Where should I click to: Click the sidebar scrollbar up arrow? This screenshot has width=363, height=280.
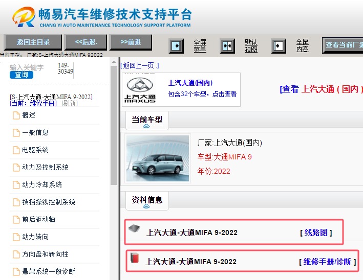click(x=114, y=62)
